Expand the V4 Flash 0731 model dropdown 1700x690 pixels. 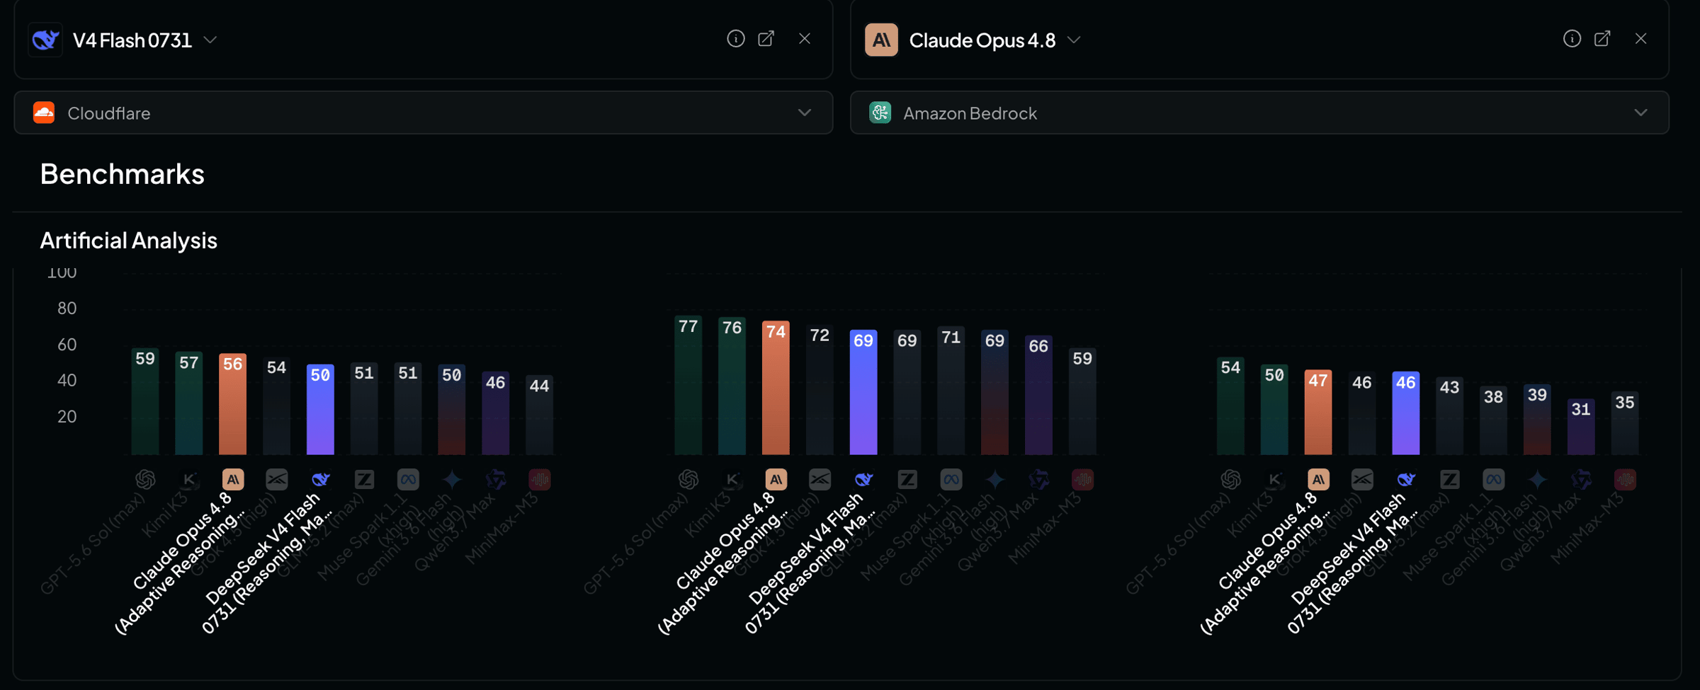click(210, 40)
